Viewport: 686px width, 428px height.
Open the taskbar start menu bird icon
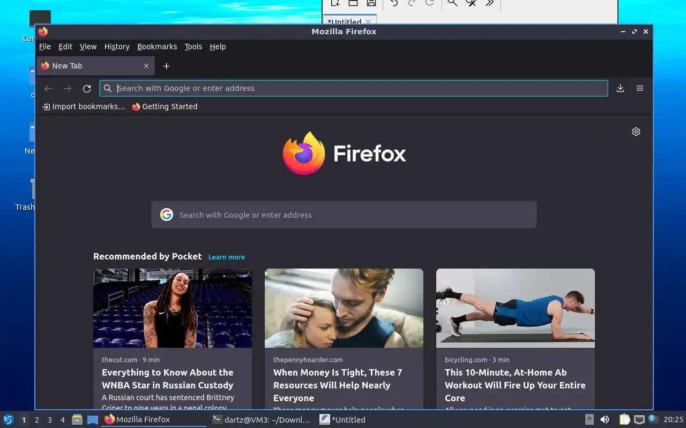click(x=8, y=419)
